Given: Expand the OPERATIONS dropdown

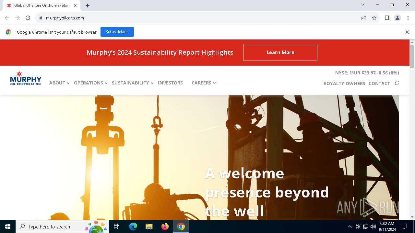Looking at the screenshot, I should (90, 83).
